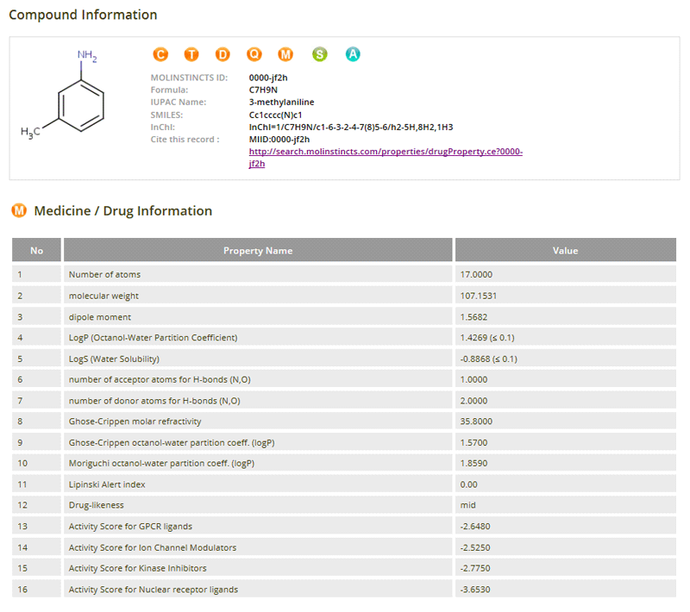Click the Moriguchi logP value 1.8590
The height and width of the screenshot is (612, 690).
pyautogui.click(x=474, y=463)
